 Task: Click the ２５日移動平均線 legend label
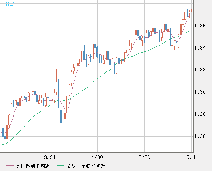coord(86,166)
